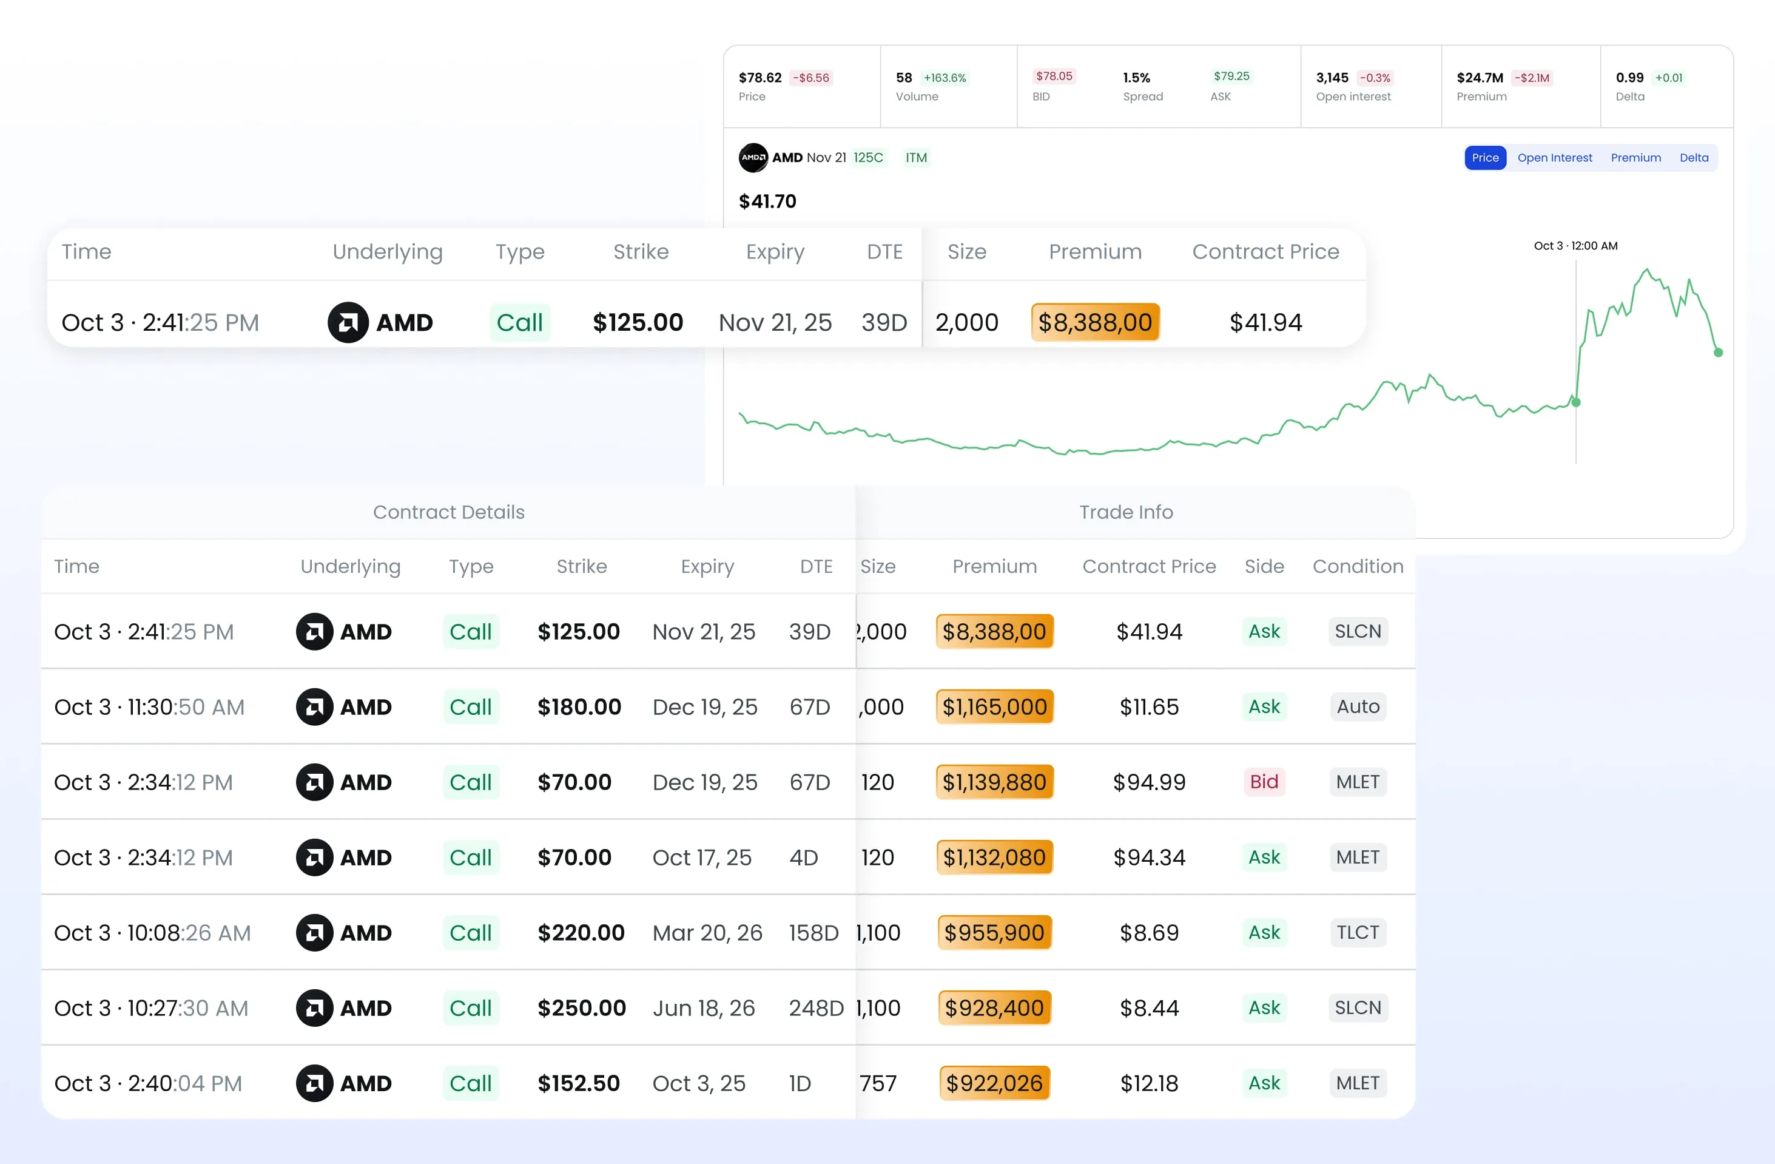The height and width of the screenshot is (1164, 1775).
Task: Click AMD logo in $250.00 strike row
Action: click(x=314, y=1008)
